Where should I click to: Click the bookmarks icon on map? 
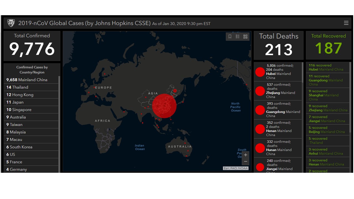[230, 36]
